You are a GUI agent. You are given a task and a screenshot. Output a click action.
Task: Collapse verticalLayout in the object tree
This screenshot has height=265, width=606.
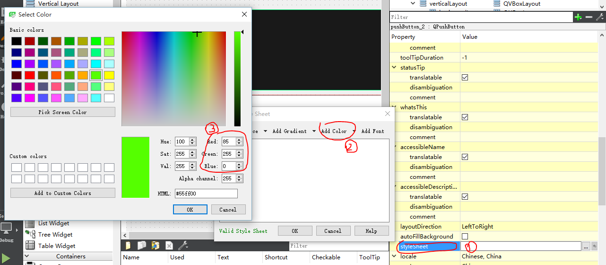tap(413, 4)
